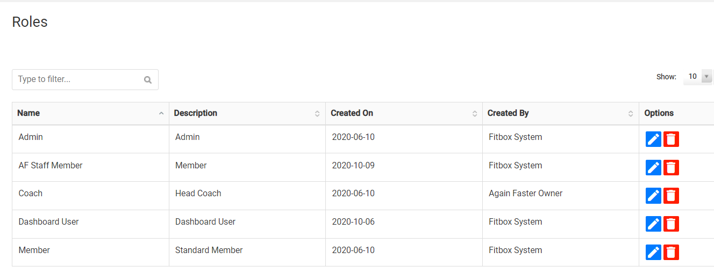The width and height of the screenshot is (714, 274).
Task: Remove the Member role via trash icon
Action: (x=671, y=252)
